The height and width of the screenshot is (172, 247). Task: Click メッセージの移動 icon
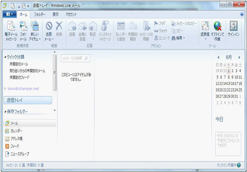click(x=146, y=26)
